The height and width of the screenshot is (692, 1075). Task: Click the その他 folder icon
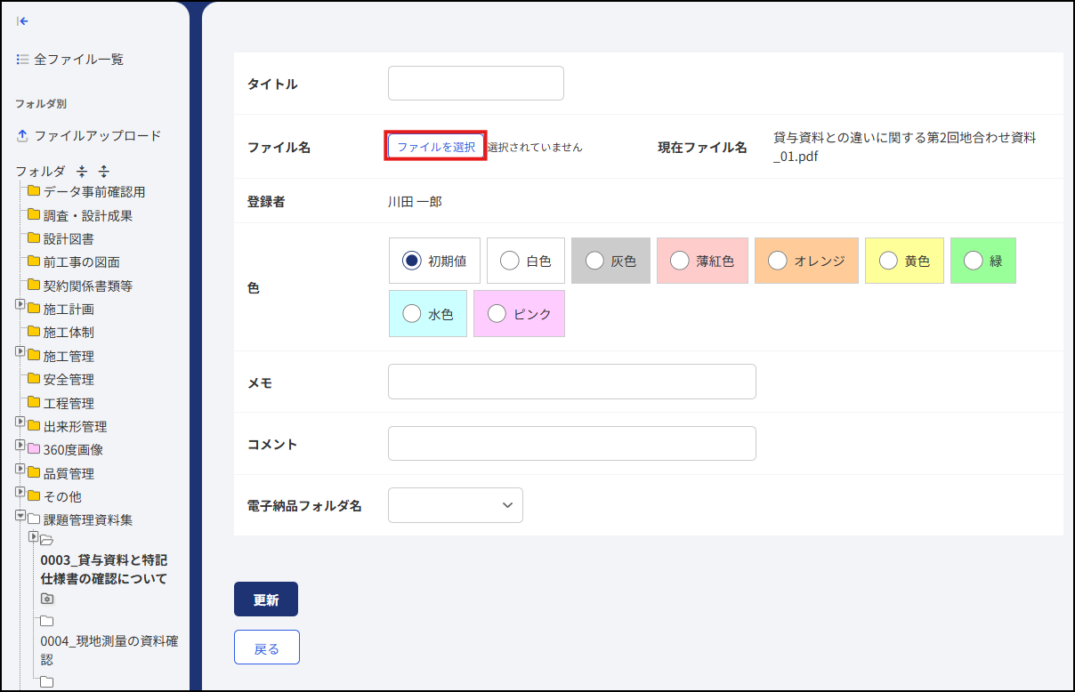pyautogui.click(x=34, y=495)
